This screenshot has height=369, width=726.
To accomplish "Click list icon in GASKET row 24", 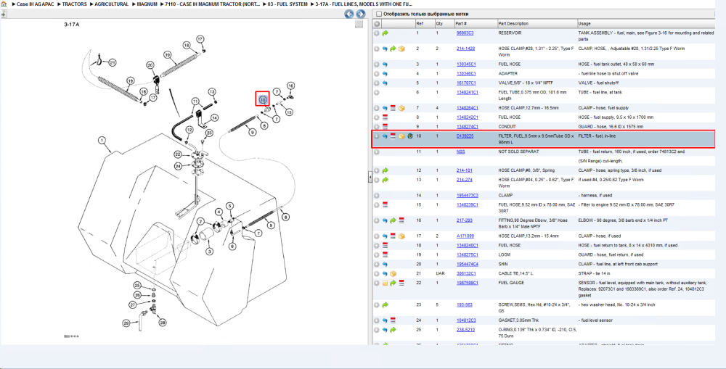I will (393, 320).
